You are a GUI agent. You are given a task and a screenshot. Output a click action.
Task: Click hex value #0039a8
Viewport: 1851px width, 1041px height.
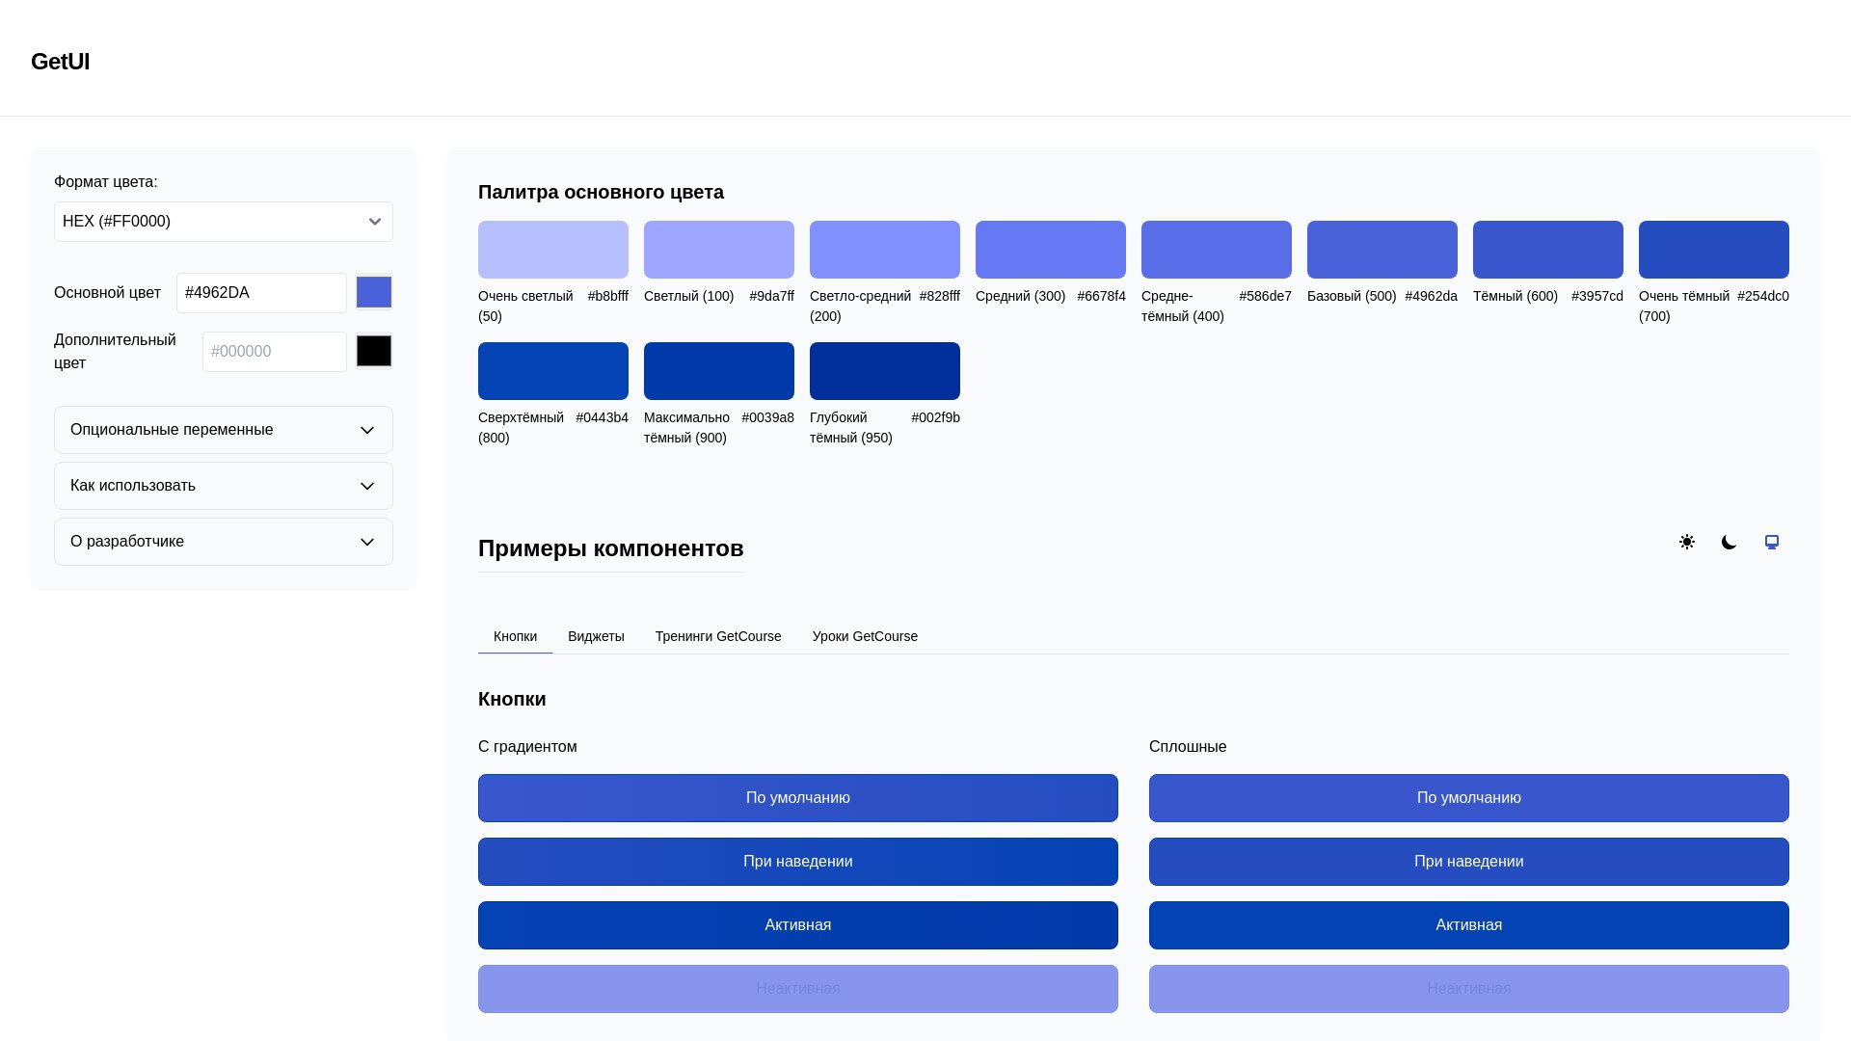click(x=768, y=417)
